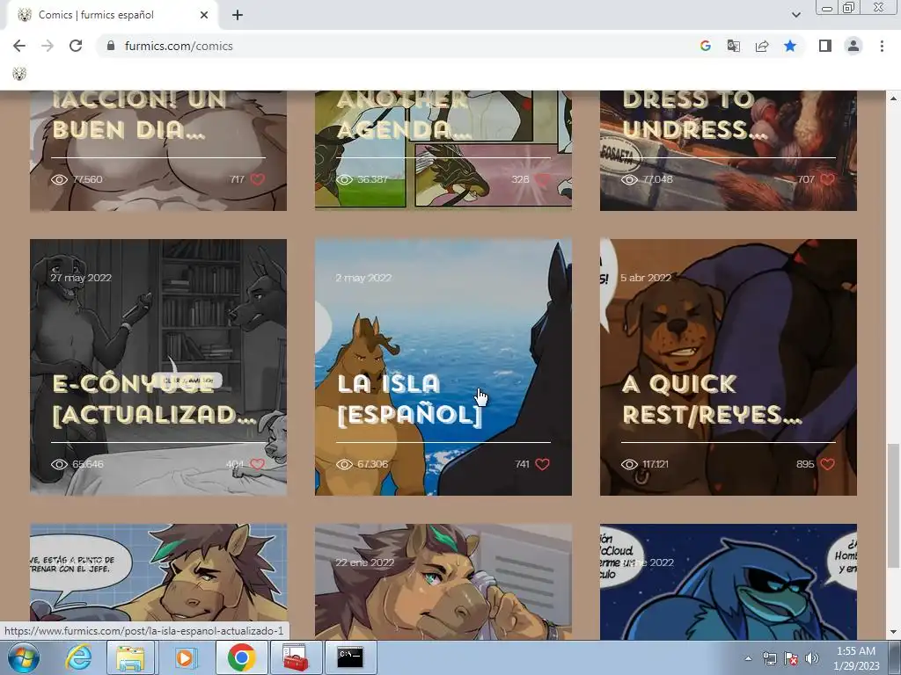This screenshot has width=901, height=675.
Task: Click the scrollbar up arrow
Action: (893, 98)
